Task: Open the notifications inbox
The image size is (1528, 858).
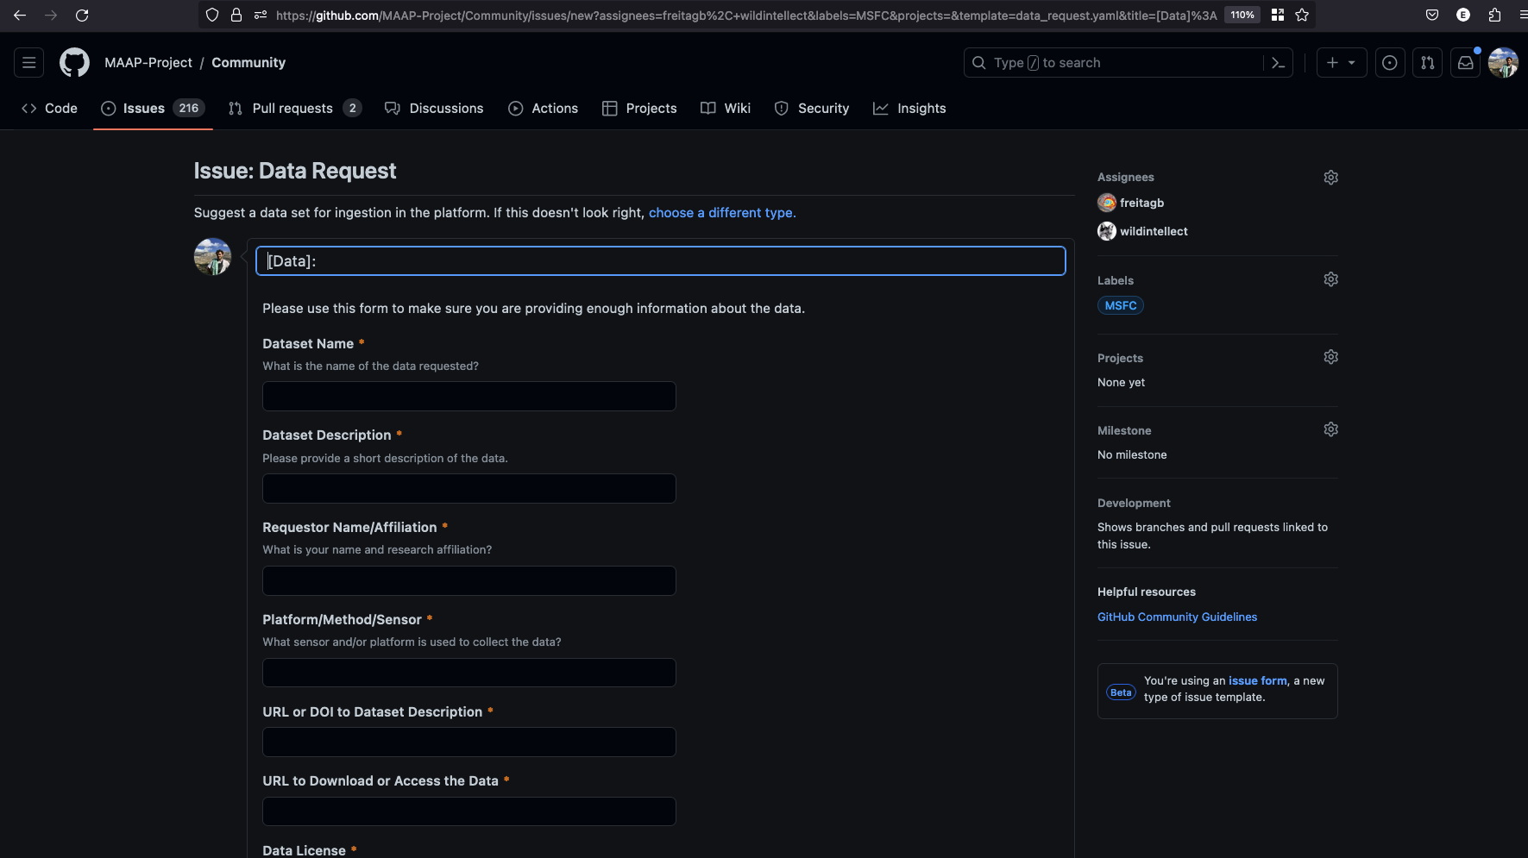Action: [1466, 63]
